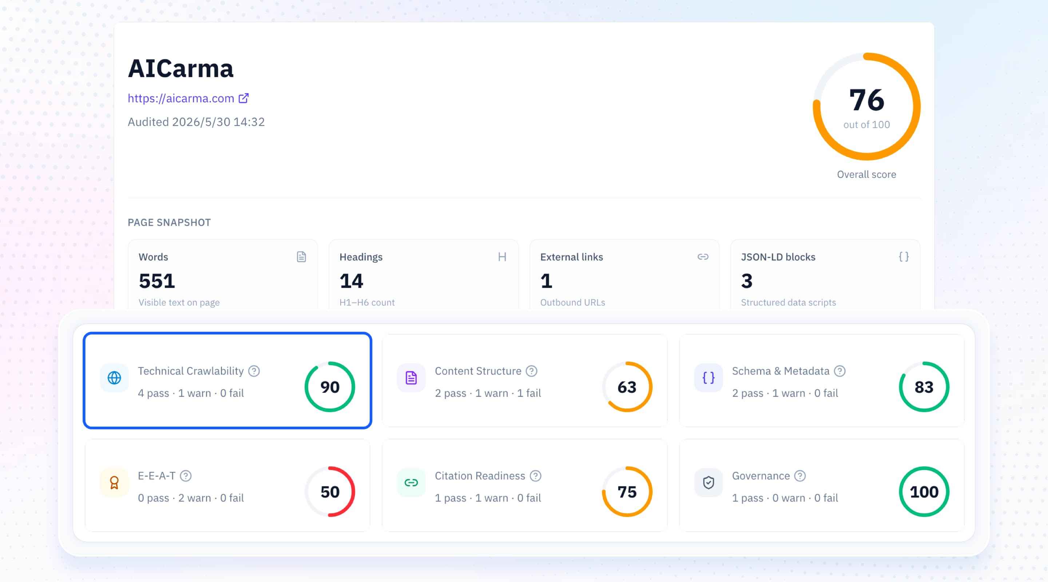
Task: Click the curly braces icon in Schema & Metadata
Action: (708, 378)
